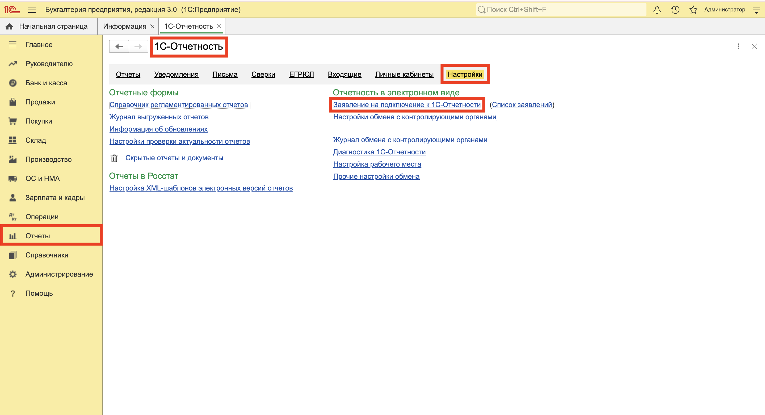
Task: Go forward with the right arrow button
Action: tap(138, 46)
